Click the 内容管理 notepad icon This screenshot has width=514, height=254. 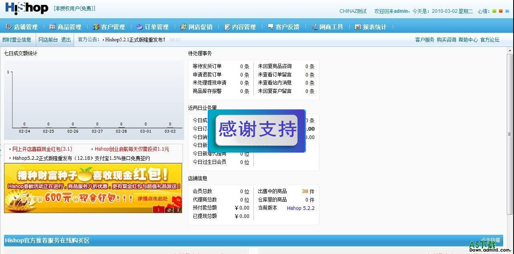227,27
